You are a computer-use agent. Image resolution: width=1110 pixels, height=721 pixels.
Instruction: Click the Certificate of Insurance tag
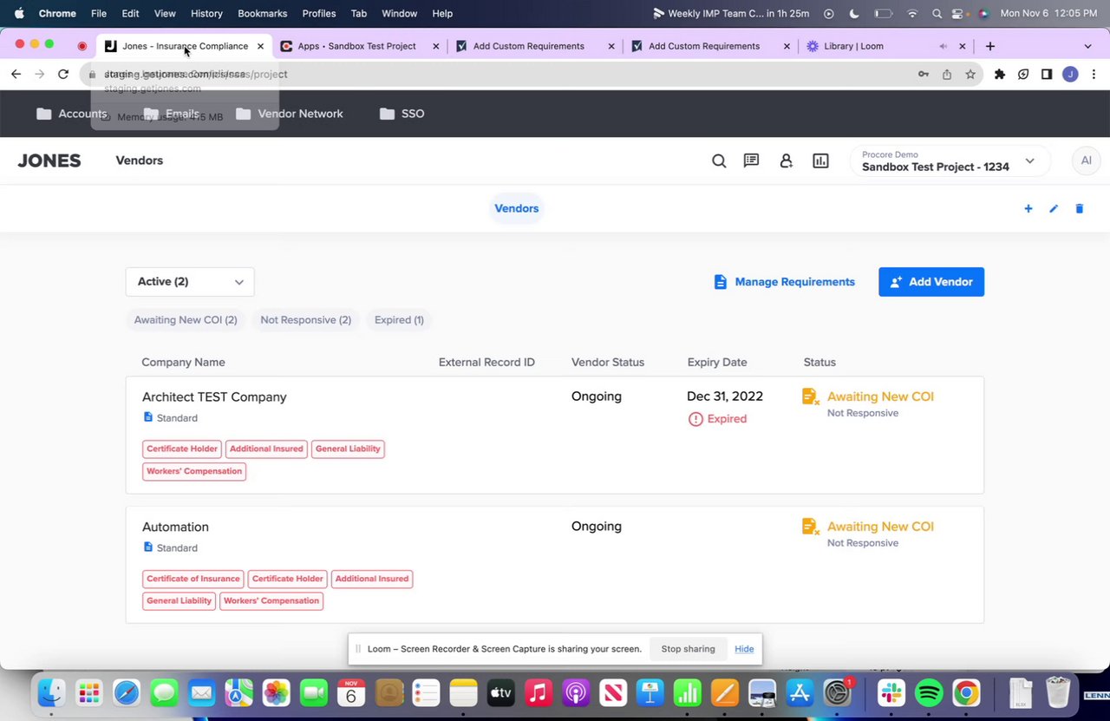point(193,579)
